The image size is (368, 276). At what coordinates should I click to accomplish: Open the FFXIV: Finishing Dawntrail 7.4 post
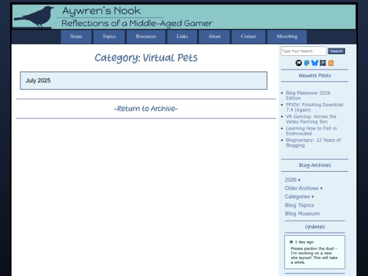point(314,107)
